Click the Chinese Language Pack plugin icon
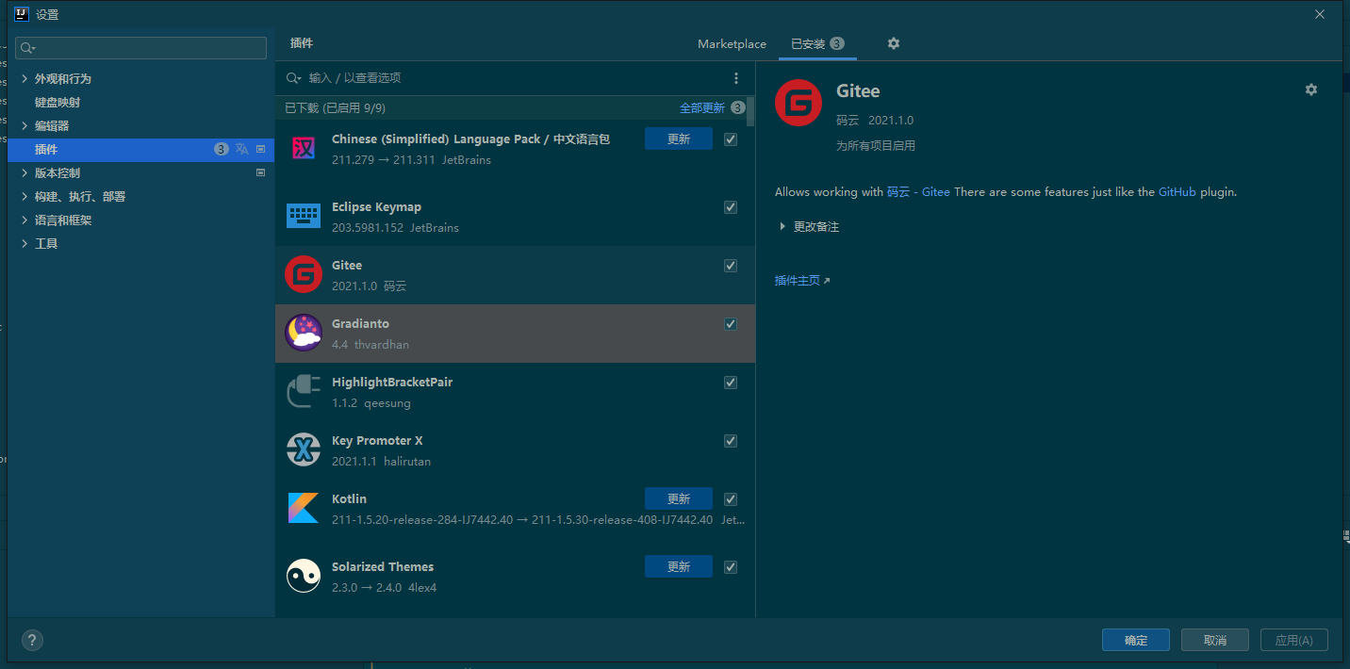This screenshot has width=1350, height=669. click(x=304, y=148)
